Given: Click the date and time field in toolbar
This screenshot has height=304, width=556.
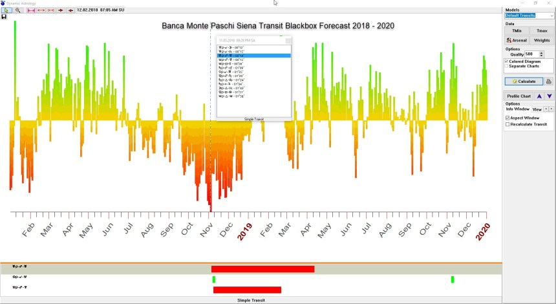Looking at the screenshot, I should [101, 10].
